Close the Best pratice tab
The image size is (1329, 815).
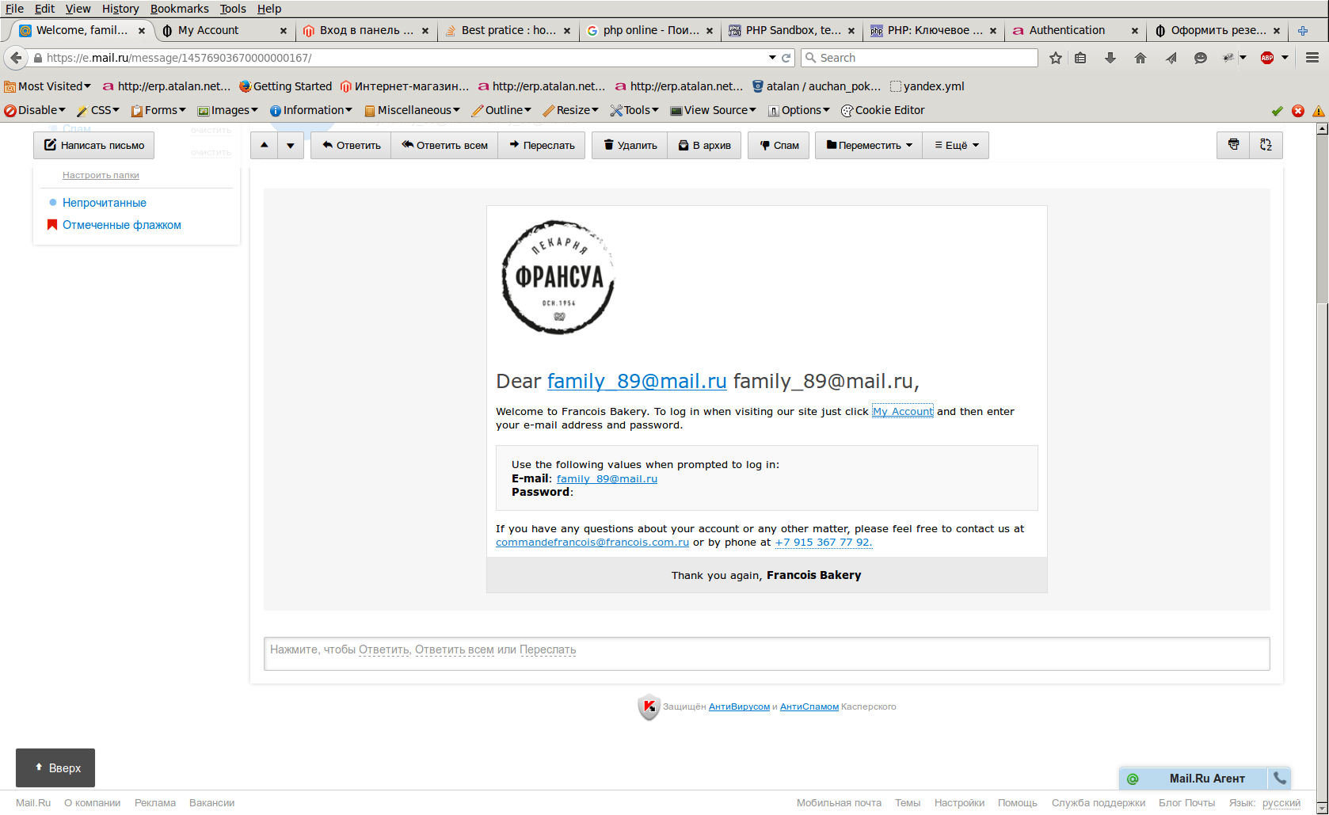click(x=567, y=31)
